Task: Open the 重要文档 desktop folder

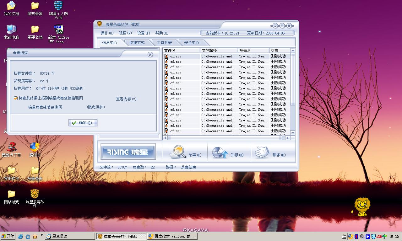Action: [35, 32]
